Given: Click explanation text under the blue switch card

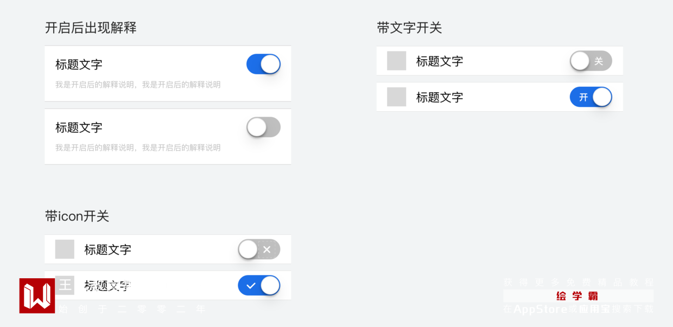Looking at the screenshot, I should [138, 85].
